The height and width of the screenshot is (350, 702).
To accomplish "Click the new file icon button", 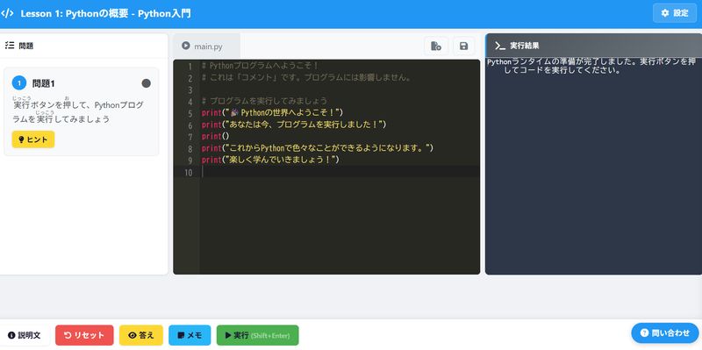I will tap(436, 46).
